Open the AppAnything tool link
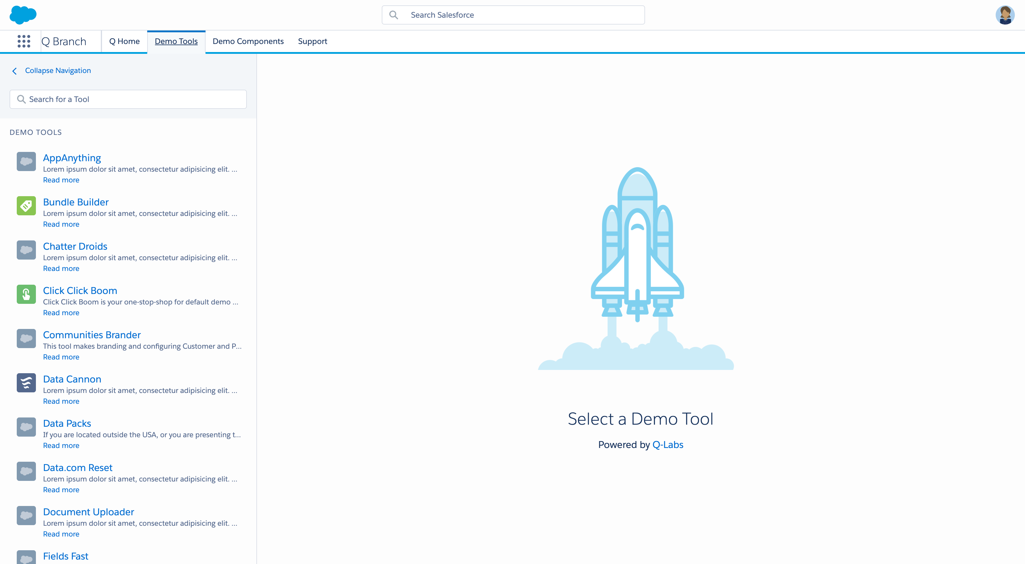Viewport: 1025px width, 564px height. [x=72, y=158]
